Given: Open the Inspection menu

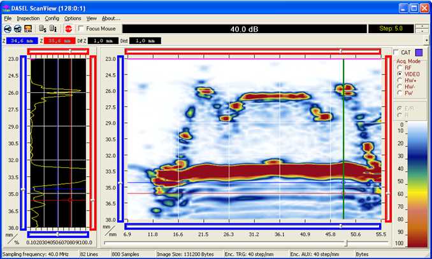Looking at the screenshot, I should point(28,18).
